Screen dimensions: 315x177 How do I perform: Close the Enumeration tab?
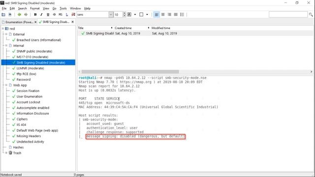click(35, 22)
